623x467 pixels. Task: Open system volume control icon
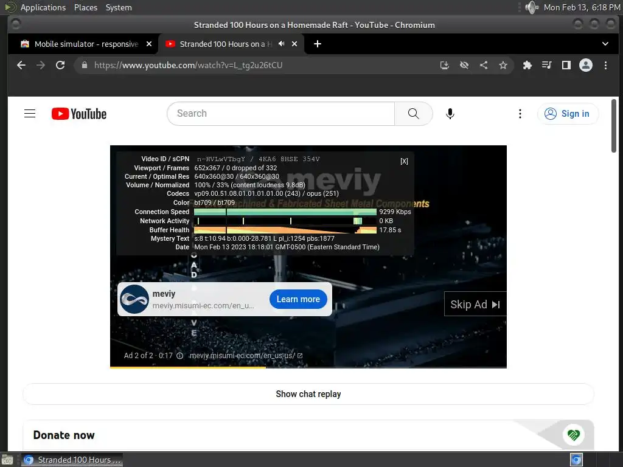coord(531,7)
